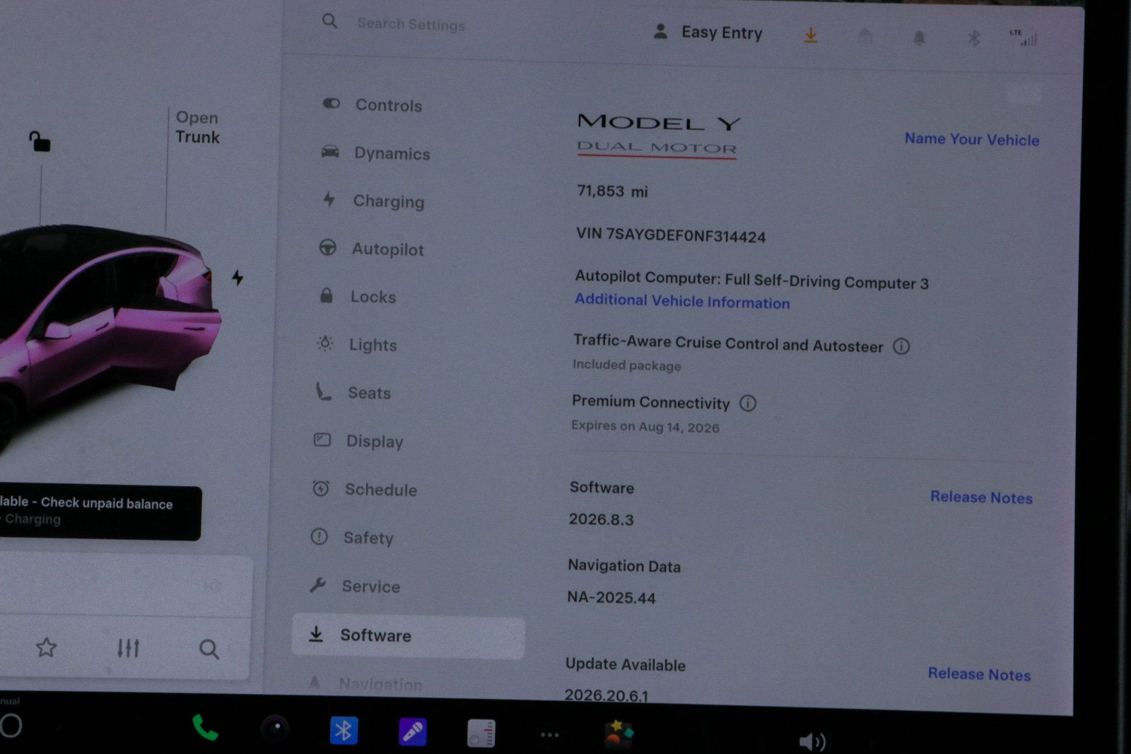Go to Dynamics settings
The height and width of the screenshot is (754, 1131).
(x=375, y=153)
